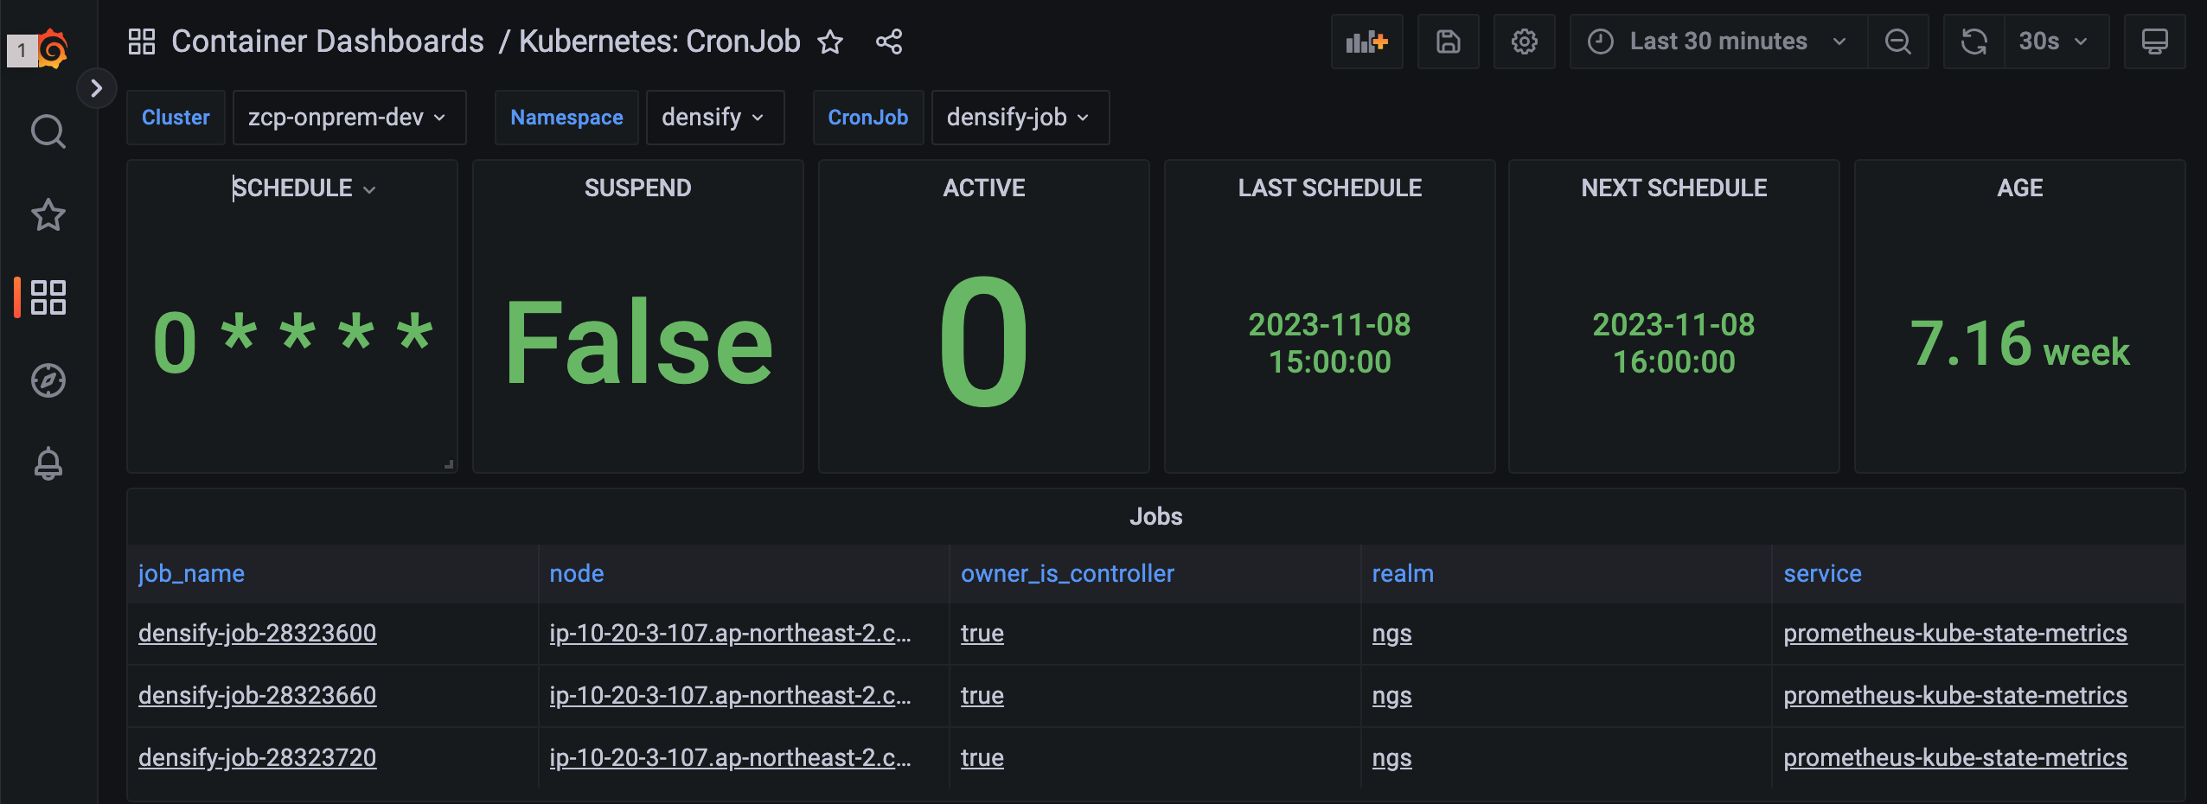Click 'ngs' realm in densify-job-28323600 row

tap(1391, 634)
